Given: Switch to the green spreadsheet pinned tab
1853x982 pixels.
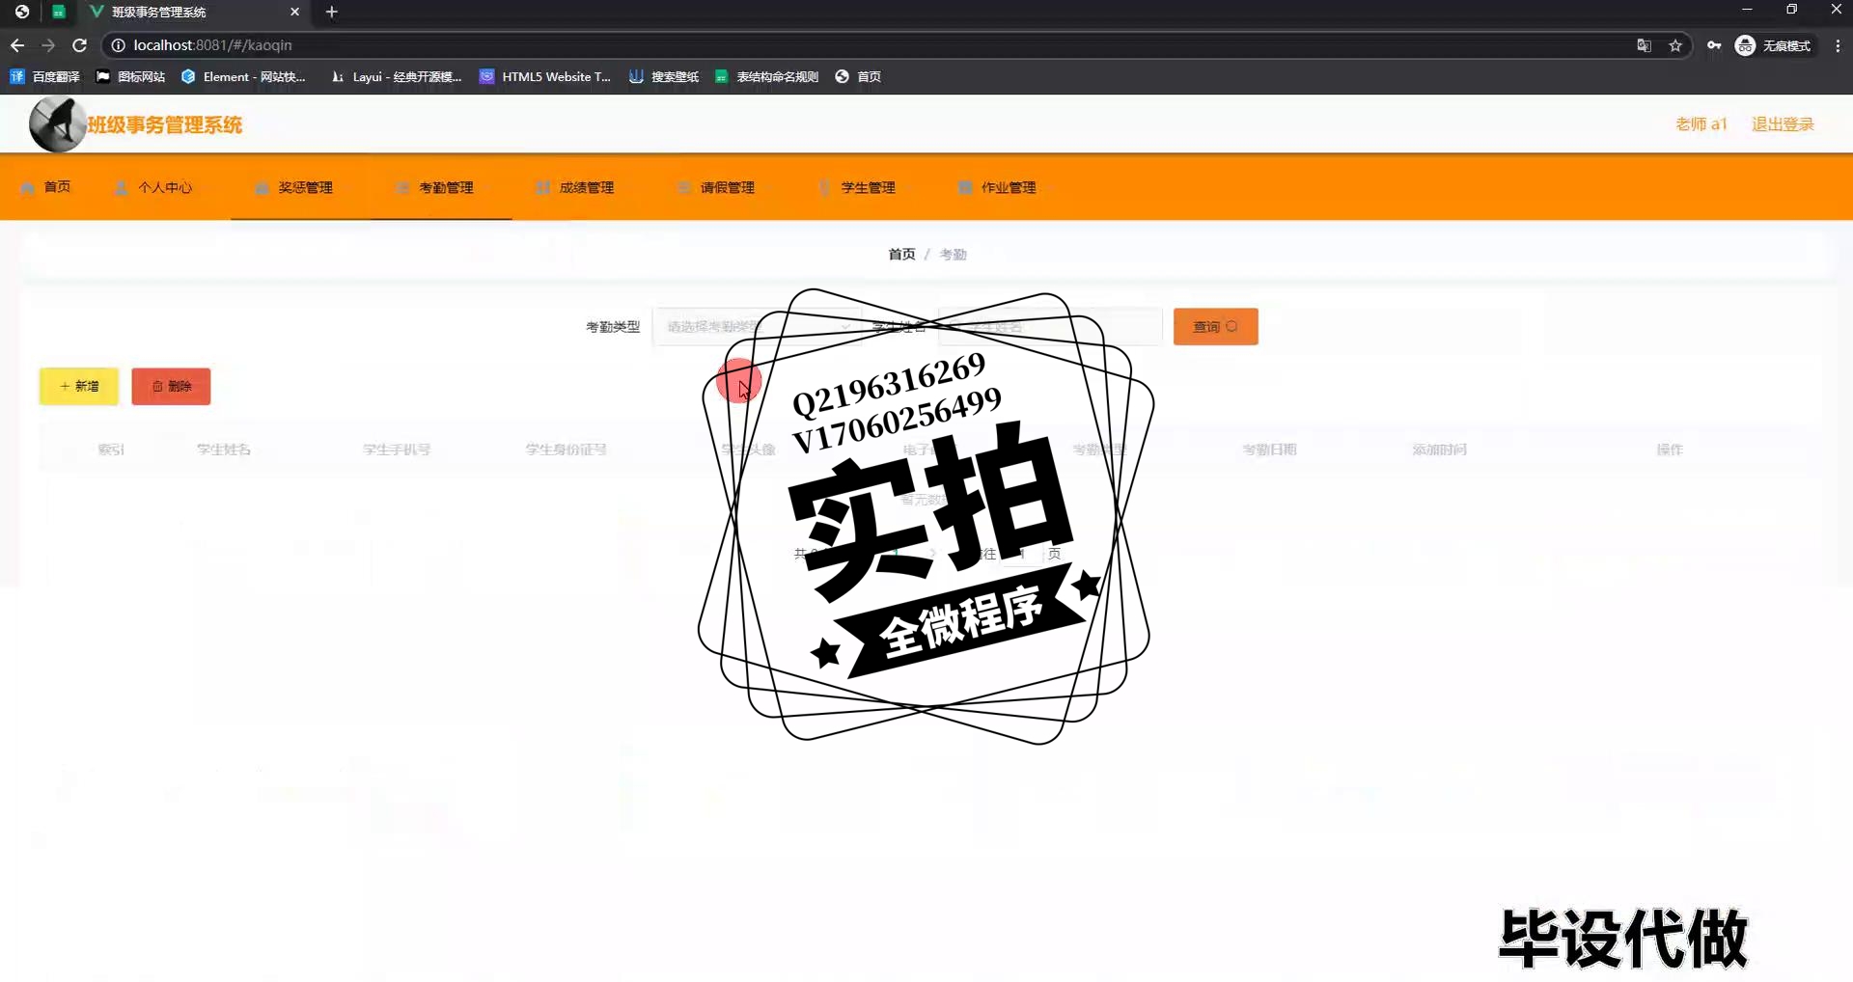Looking at the screenshot, I should 59,12.
